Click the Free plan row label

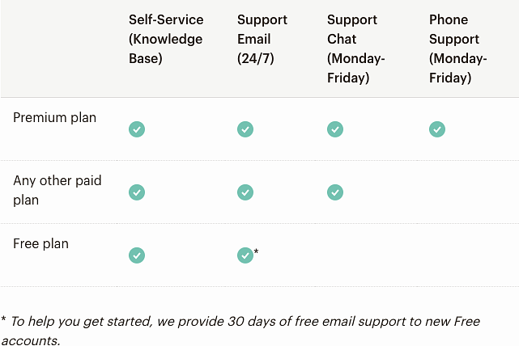pos(41,243)
